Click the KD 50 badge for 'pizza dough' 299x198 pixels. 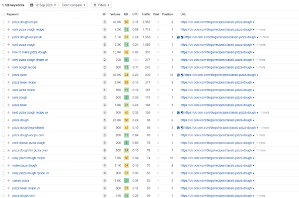tap(126, 120)
